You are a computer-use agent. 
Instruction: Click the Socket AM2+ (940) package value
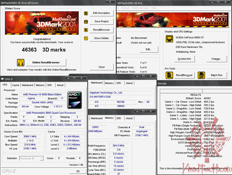tap(42, 102)
